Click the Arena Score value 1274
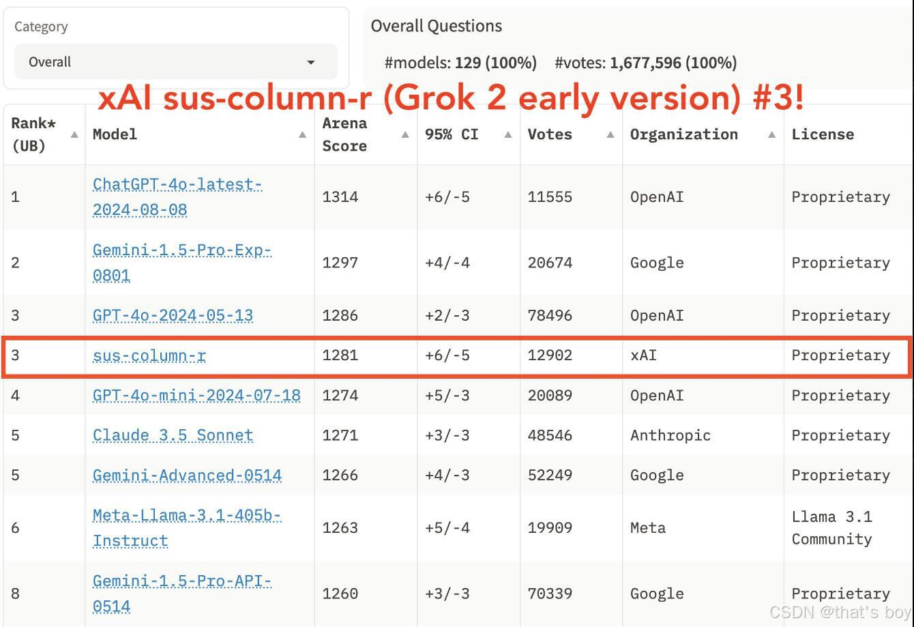Screen dimensions: 914x627 340,395
